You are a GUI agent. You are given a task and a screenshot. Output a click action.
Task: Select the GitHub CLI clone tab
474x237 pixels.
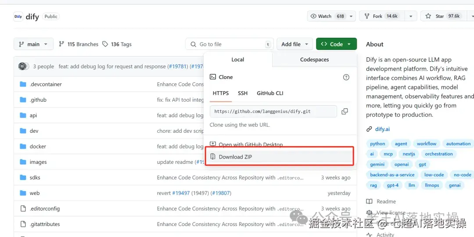click(270, 93)
